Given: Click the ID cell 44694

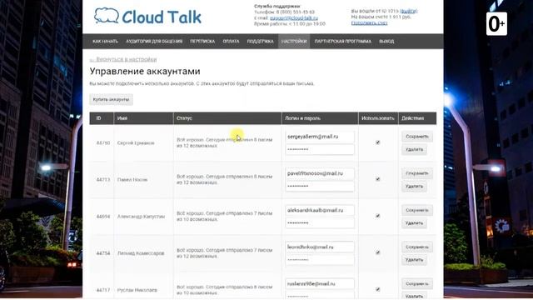Looking at the screenshot, I should [103, 217].
